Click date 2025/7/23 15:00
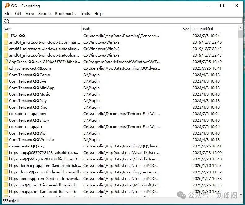Screen dimensions: 245x205 pos(207,153)
